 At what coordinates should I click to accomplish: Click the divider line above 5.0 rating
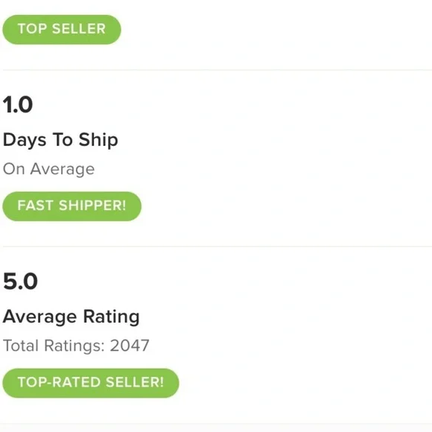tap(217, 247)
